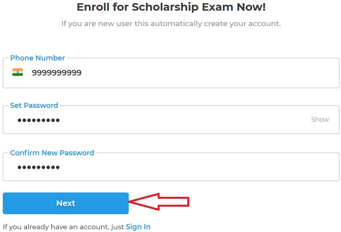Click the India flag country icon

pos(17,72)
